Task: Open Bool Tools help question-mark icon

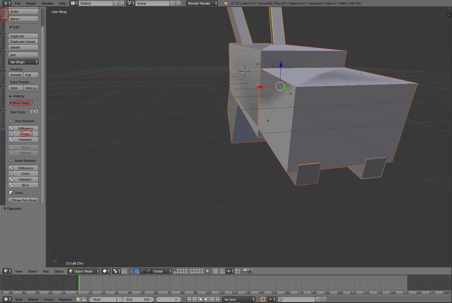Action: click(x=34, y=112)
